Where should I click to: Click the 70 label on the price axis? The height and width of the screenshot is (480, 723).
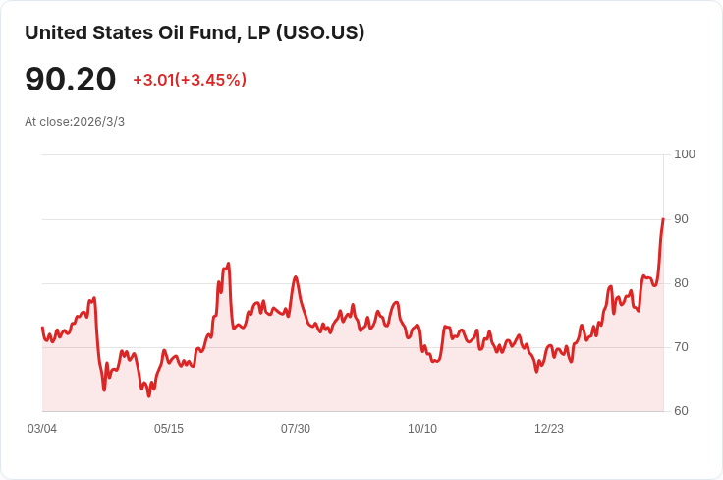682,347
